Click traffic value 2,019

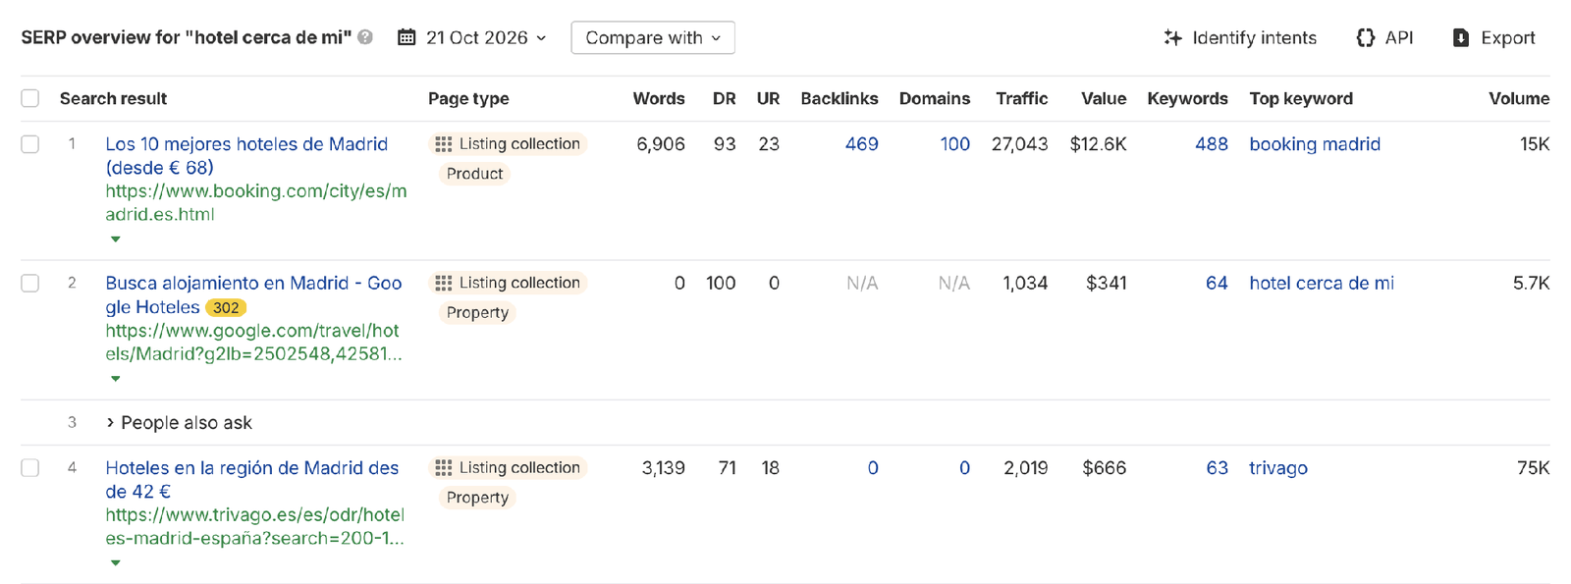click(x=1026, y=468)
